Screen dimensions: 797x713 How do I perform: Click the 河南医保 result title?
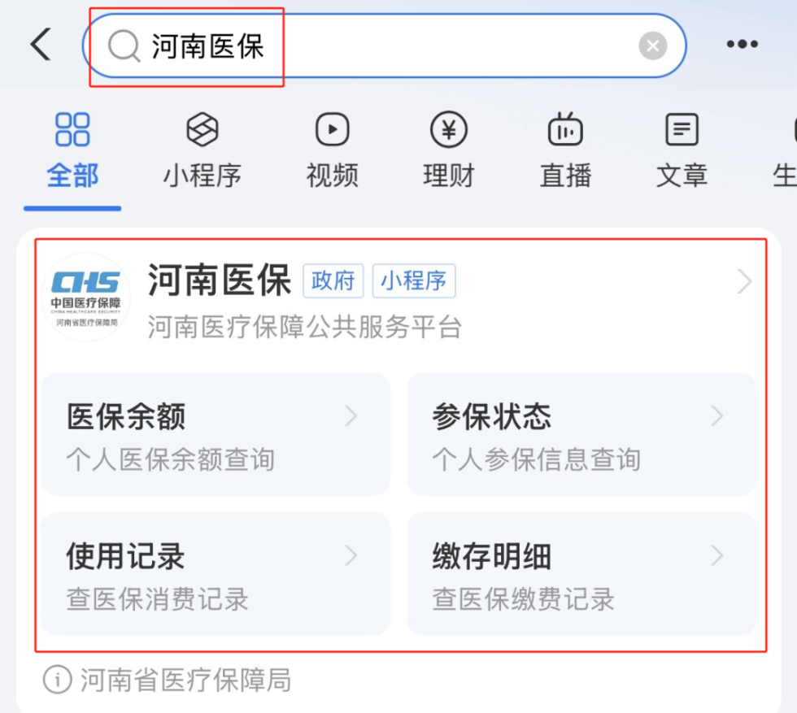point(220,280)
